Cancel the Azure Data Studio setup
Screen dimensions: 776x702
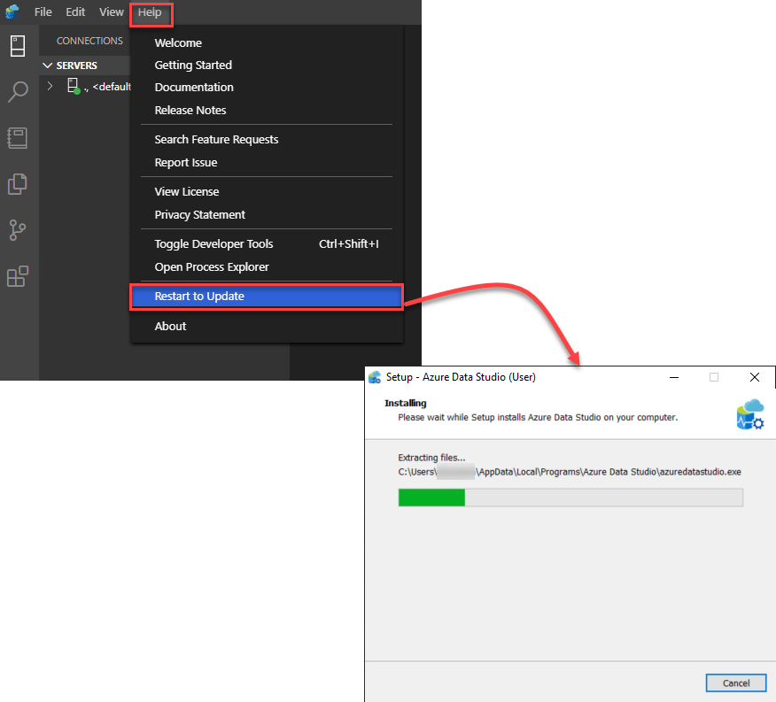point(736,683)
